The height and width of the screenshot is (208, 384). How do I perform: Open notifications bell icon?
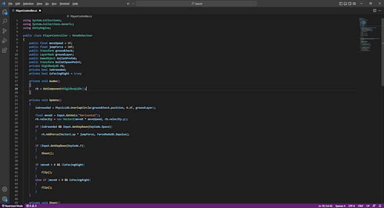pos(380,206)
